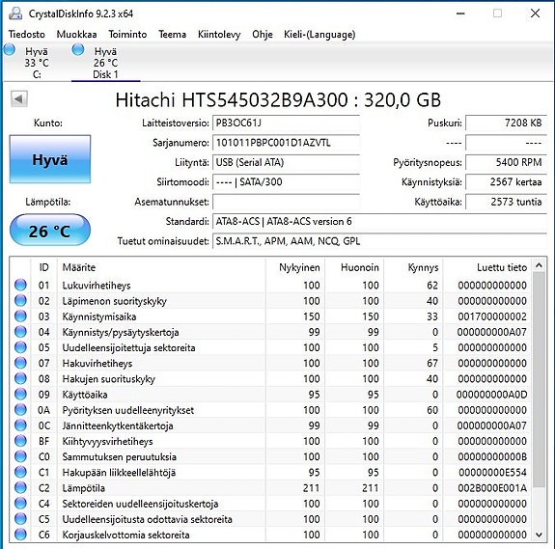The width and height of the screenshot is (555, 549).
Task: Click the CrystalDiskInfo app icon in title bar
Action: (15, 14)
